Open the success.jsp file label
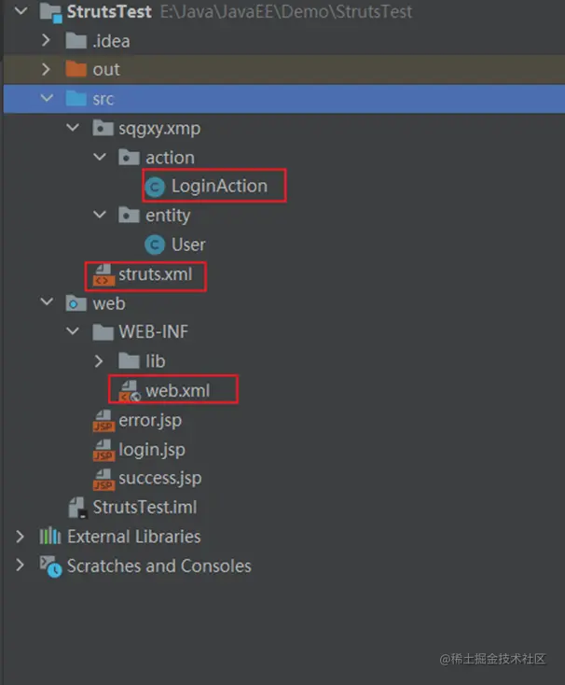The image size is (565, 685). (x=160, y=479)
